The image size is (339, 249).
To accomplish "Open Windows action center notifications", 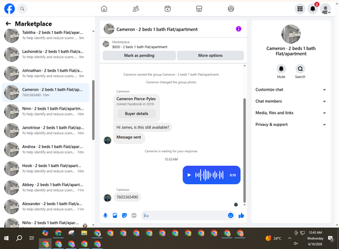I will pyautogui.click(x=331, y=238).
